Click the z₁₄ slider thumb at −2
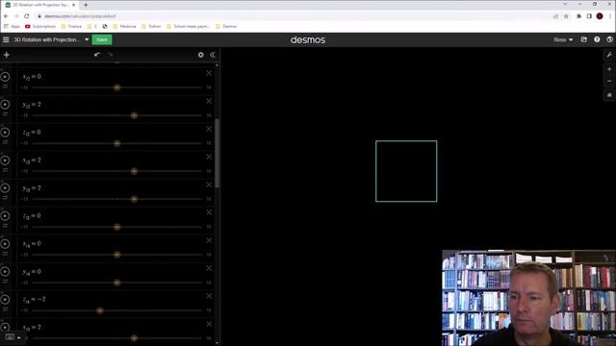 (100, 310)
